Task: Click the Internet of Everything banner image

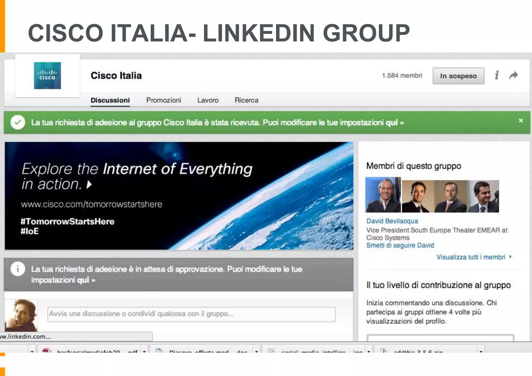Action: (x=179, y=196)
